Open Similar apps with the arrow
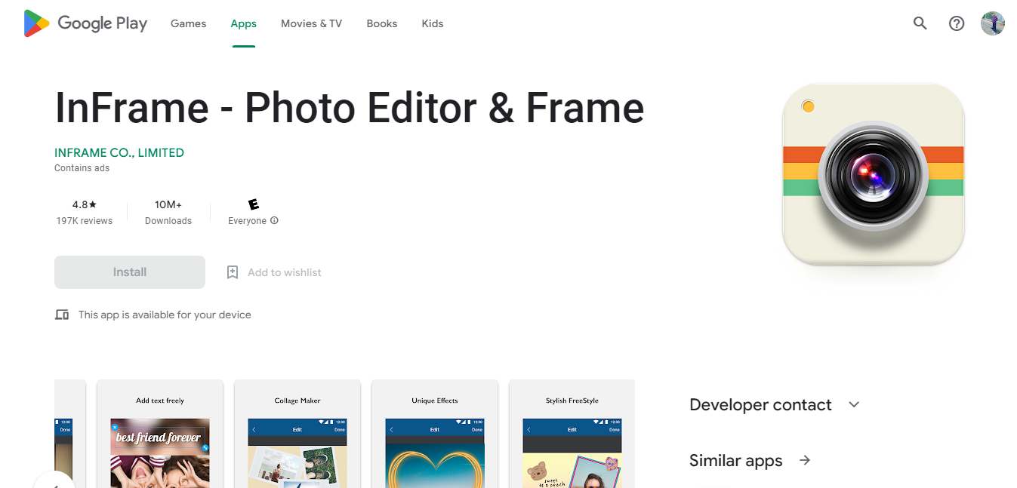The image size is (1017, 488). pyautogui.click(x=804, y=460)
